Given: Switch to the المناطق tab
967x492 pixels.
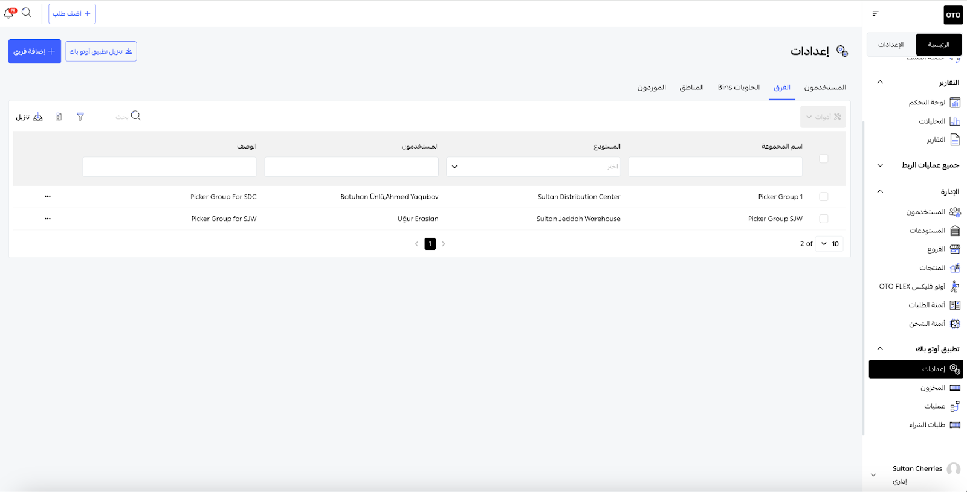Looking at the screenshot, I should [691, 88].
